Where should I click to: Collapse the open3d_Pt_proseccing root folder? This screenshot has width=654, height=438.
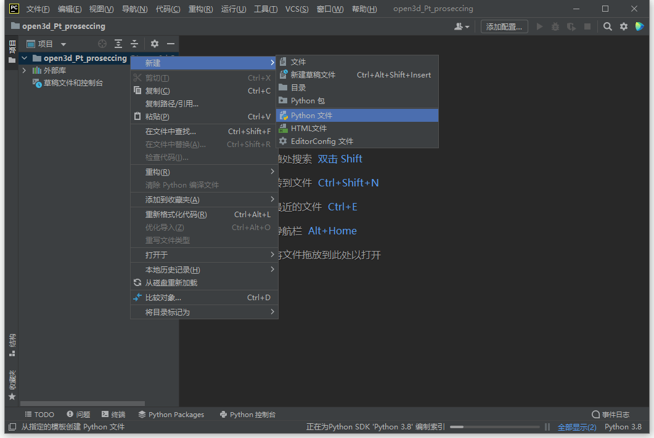point(24,58)
